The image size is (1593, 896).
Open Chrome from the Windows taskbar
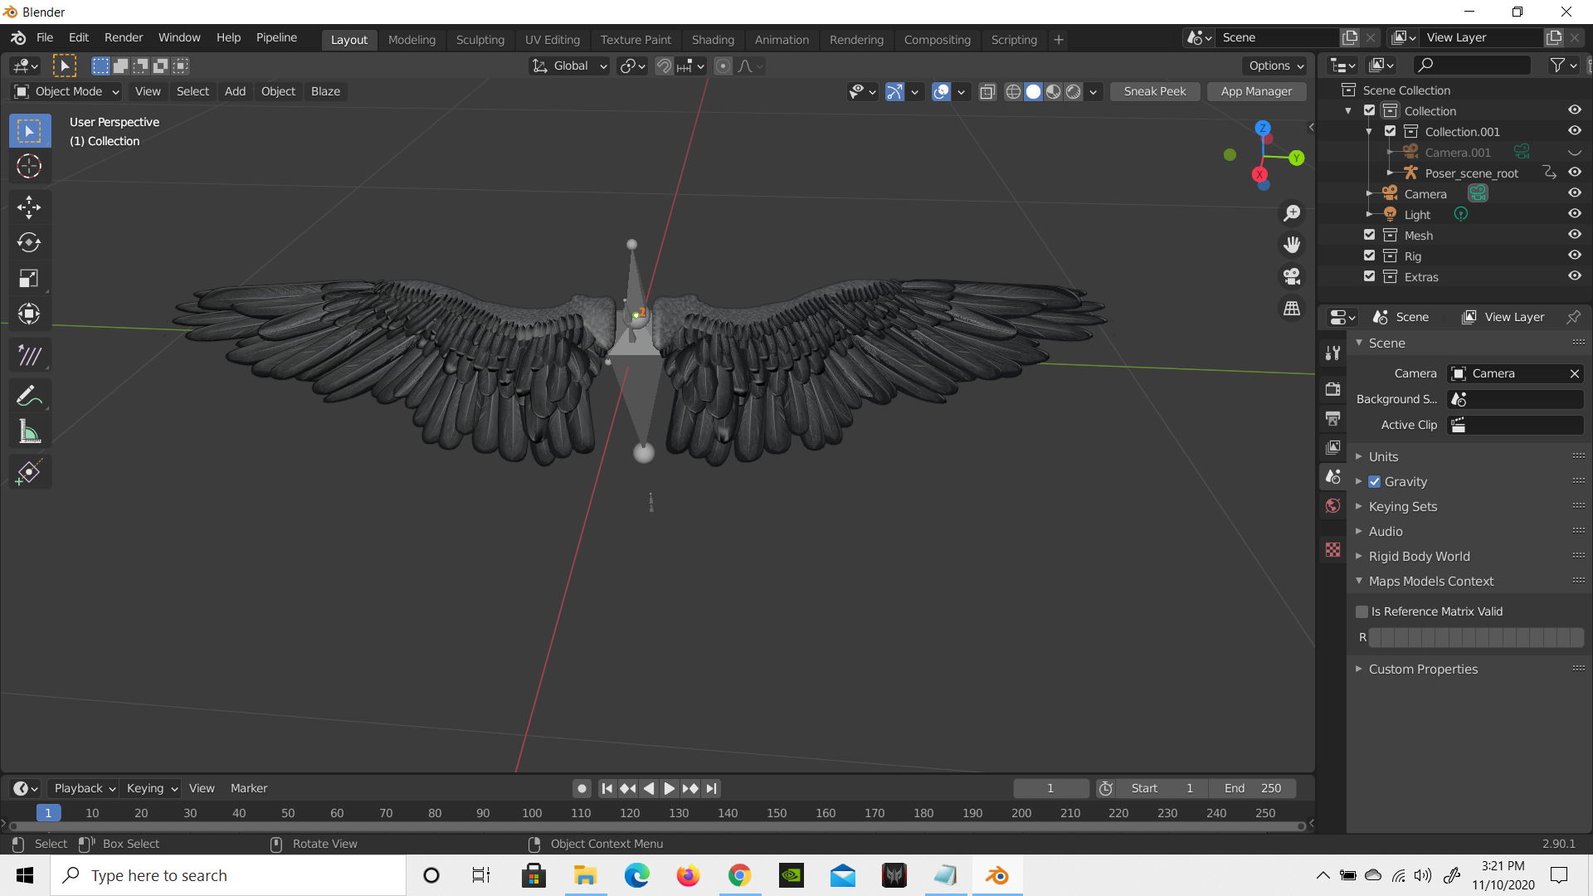739,875
